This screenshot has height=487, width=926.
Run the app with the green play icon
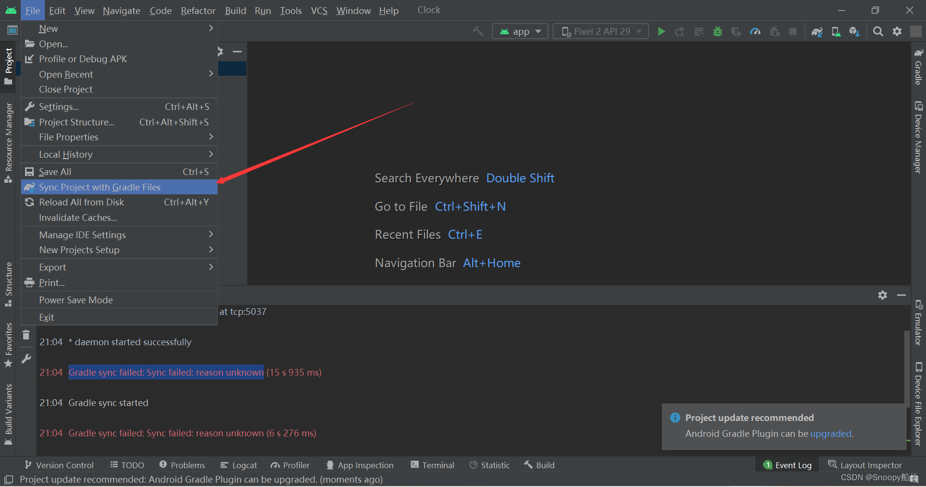[661, 31]
